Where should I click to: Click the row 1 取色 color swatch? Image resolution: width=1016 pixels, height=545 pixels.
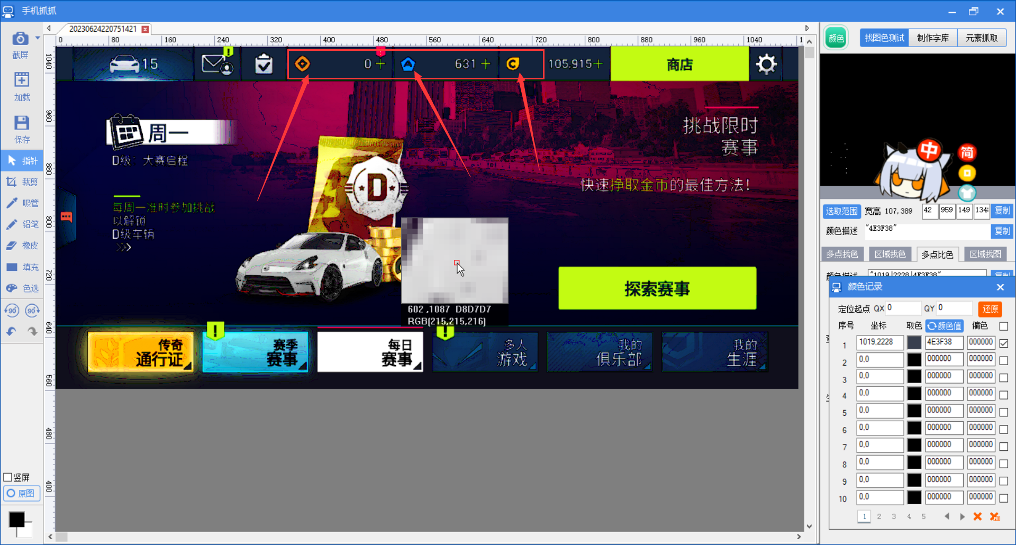click(x=914, y=342)
